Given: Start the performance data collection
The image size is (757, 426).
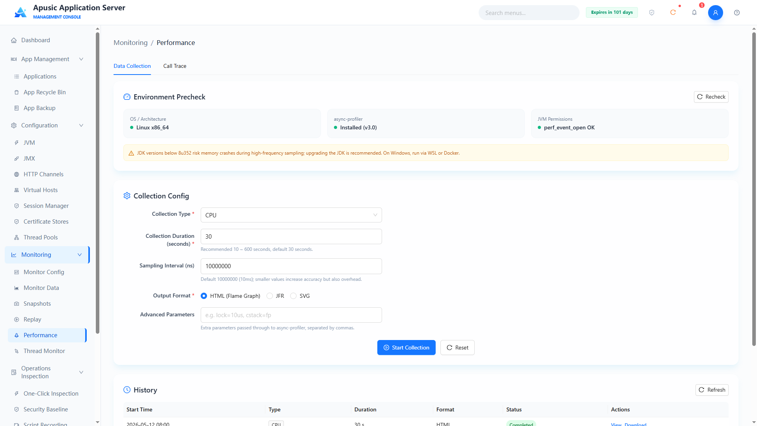Looking at the screenshot, I should (406, 348).
